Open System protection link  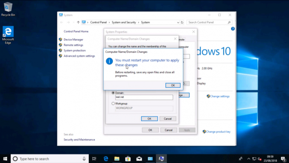pos(75,50)
